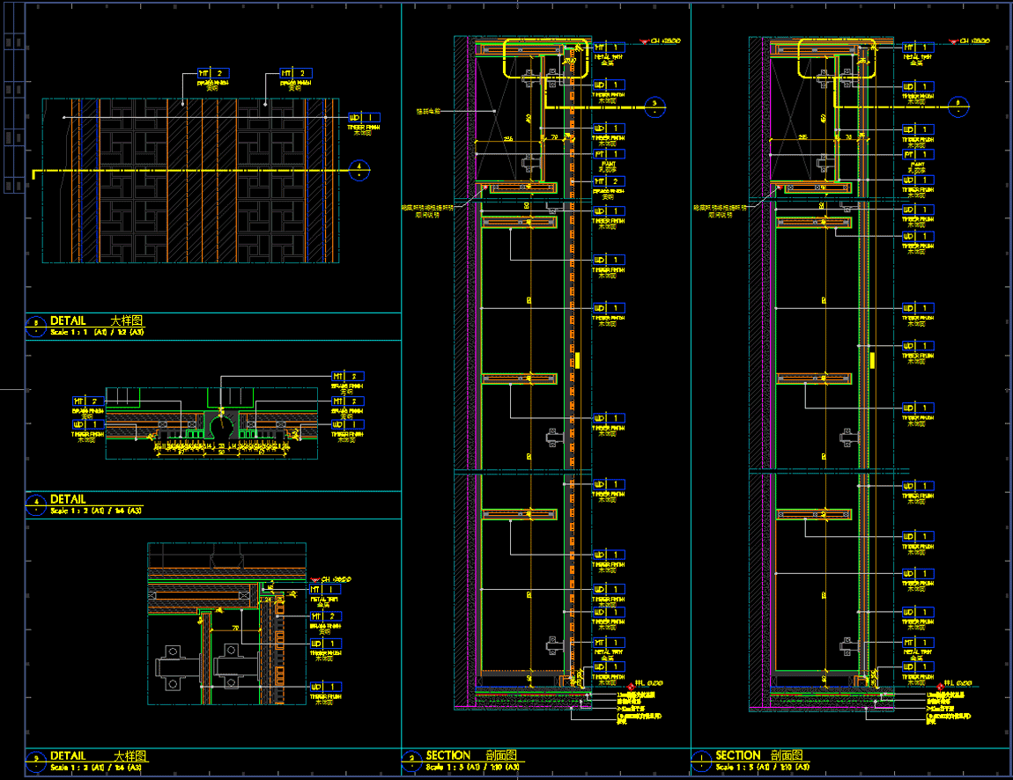Click the CH ceiling height marker in middle section
This screenshot has width=1013, height=780.
click(661, 41)
